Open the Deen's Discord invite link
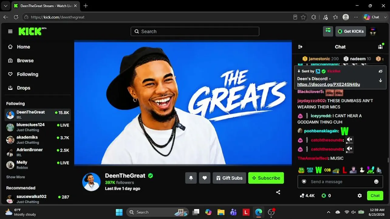The image size is (390, 219). click(328, 84)
